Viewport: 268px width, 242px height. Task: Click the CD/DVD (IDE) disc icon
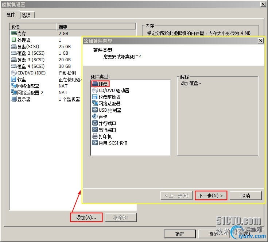point(14,73)
